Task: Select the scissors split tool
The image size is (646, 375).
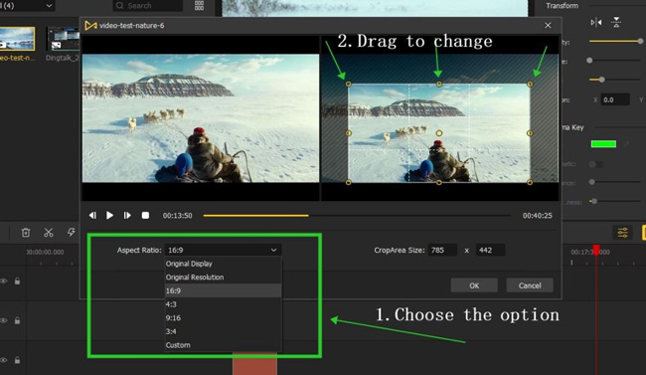Action: click(x=49, y=233)
